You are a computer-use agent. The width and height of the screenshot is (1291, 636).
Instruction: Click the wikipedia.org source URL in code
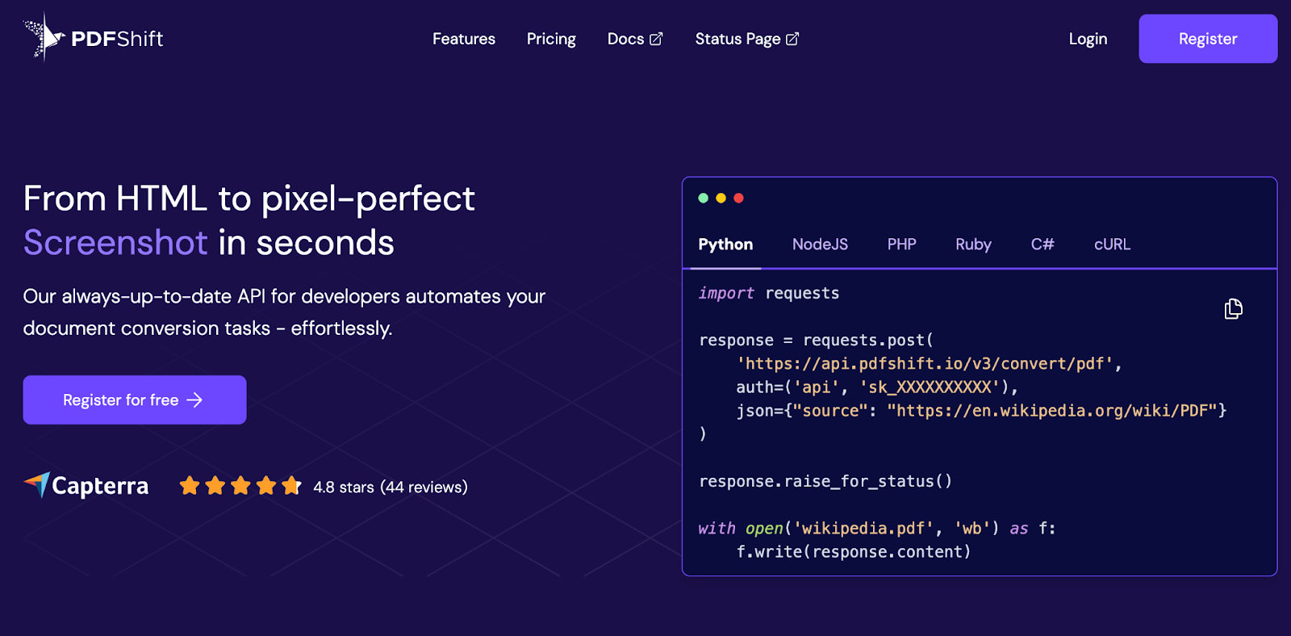1052,411
